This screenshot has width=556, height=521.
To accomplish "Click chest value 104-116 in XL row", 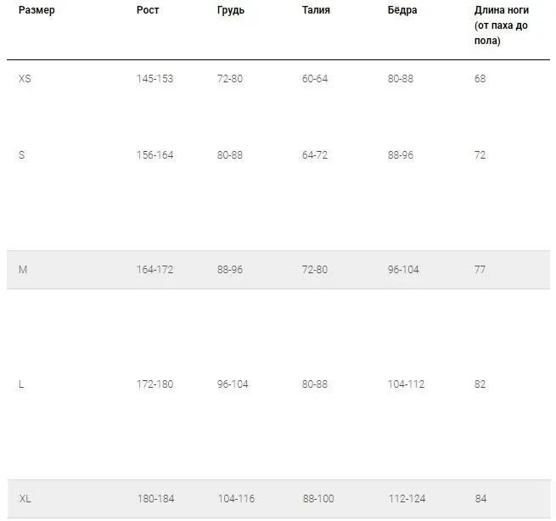I will tap(235, 499).
